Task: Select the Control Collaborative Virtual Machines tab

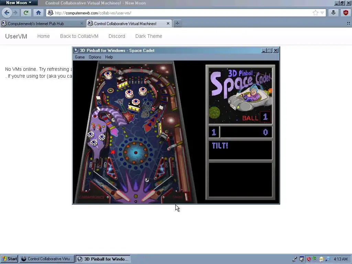Action: point(129,23)
